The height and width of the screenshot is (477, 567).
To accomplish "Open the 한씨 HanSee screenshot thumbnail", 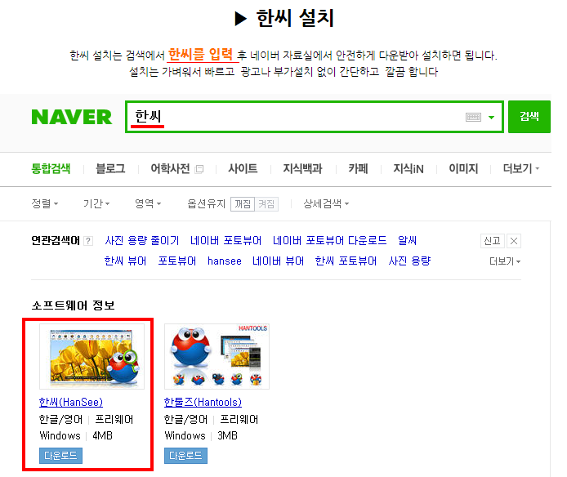I will [x=92, y=356].
